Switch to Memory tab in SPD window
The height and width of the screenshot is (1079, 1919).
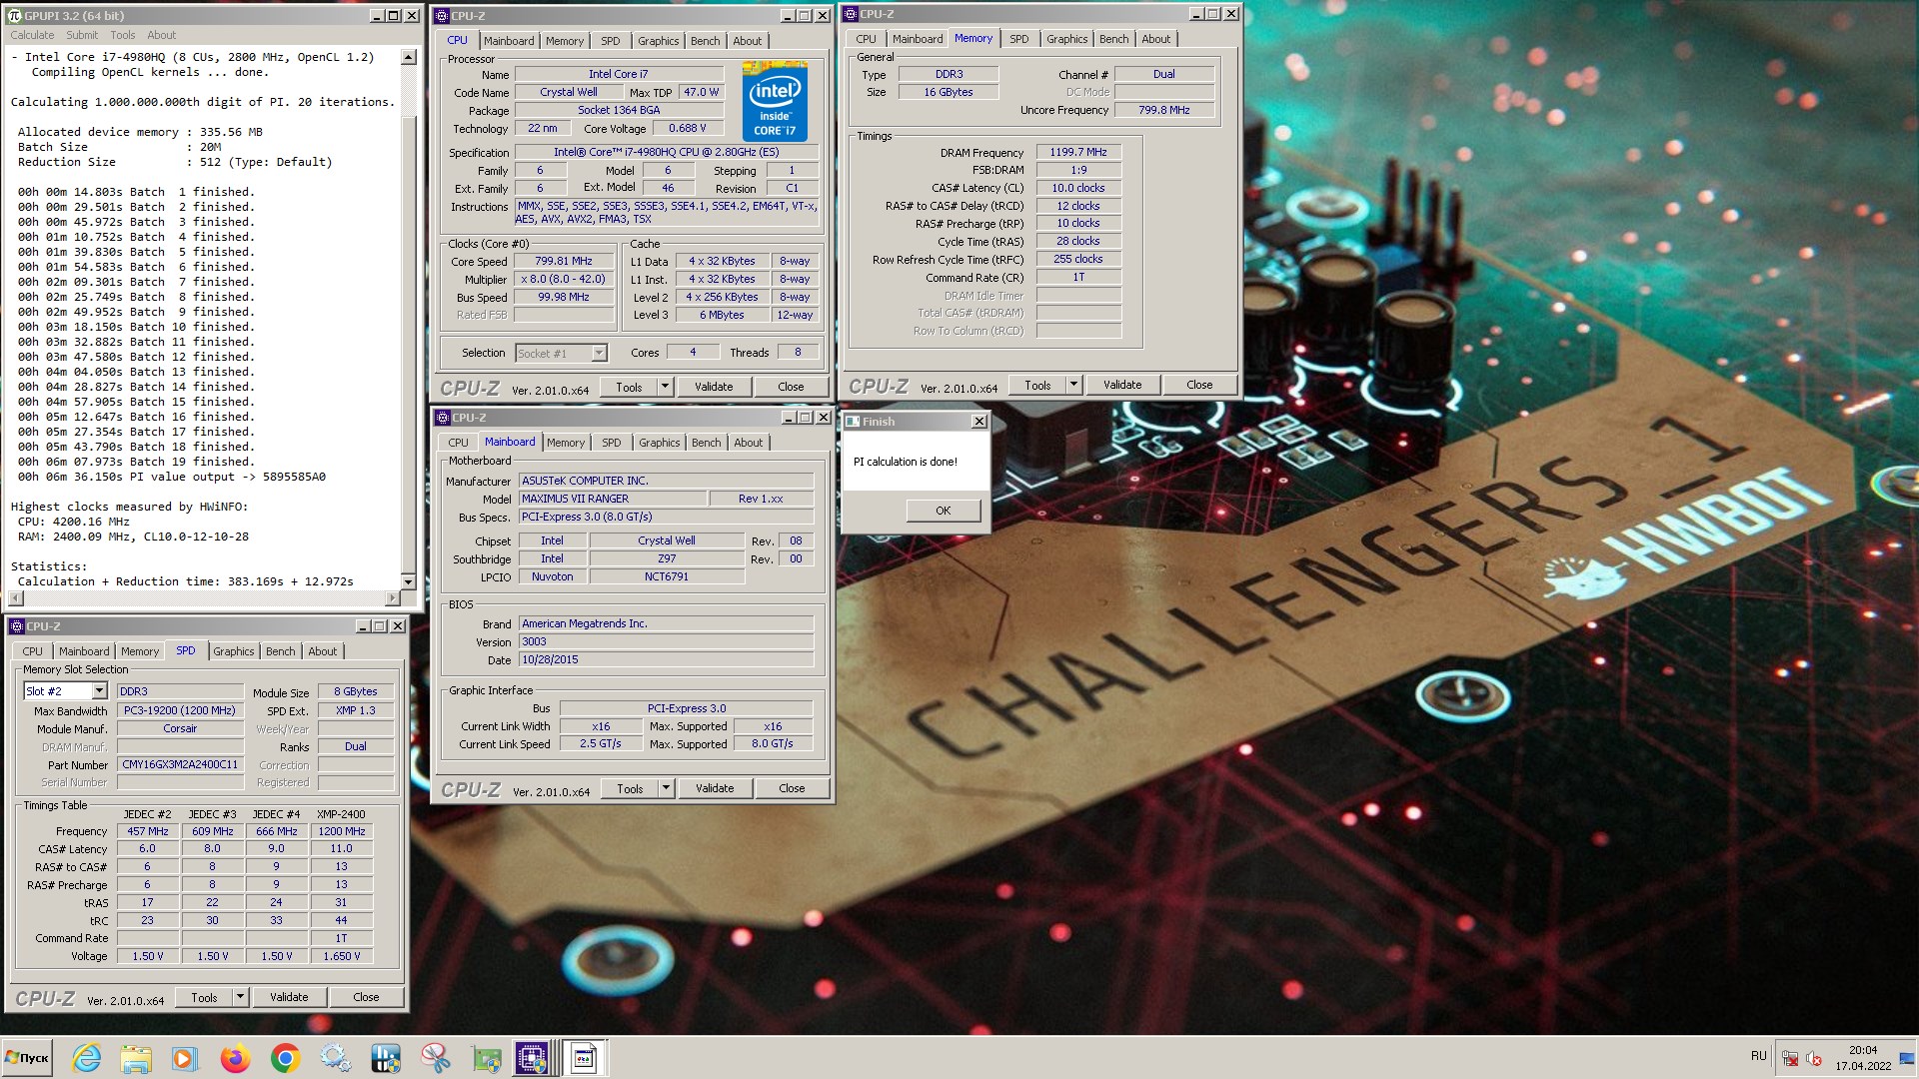tap(140, 651)
